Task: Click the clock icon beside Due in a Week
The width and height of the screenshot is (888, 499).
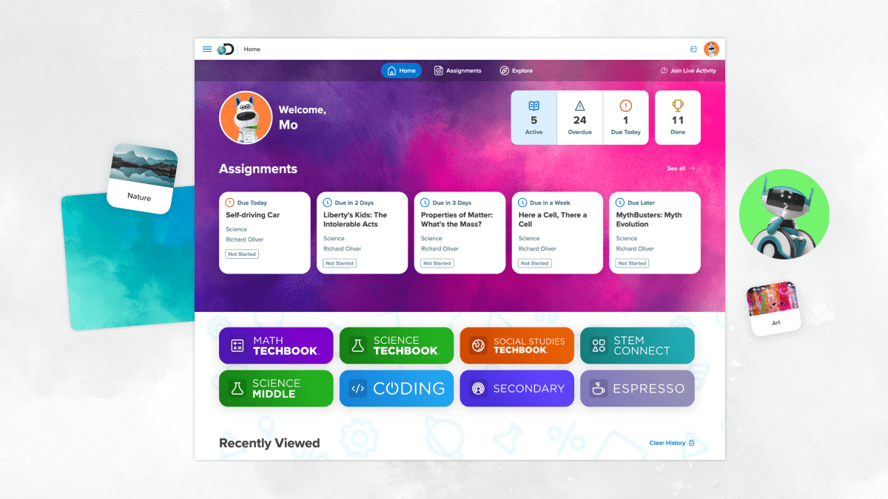Action: (523, 203)
